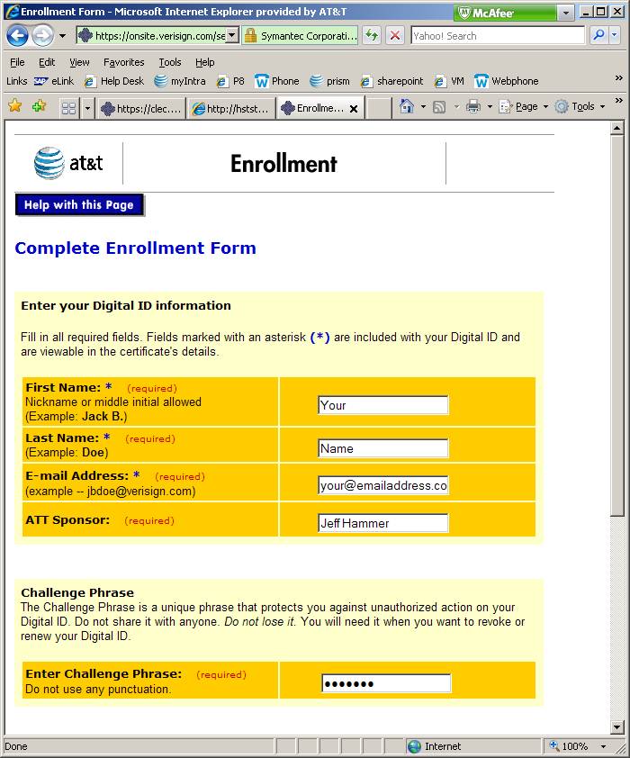Open the recent pages dropdown beside Forward
Screen dimensions: 630x758
click(x=62, y=36)
